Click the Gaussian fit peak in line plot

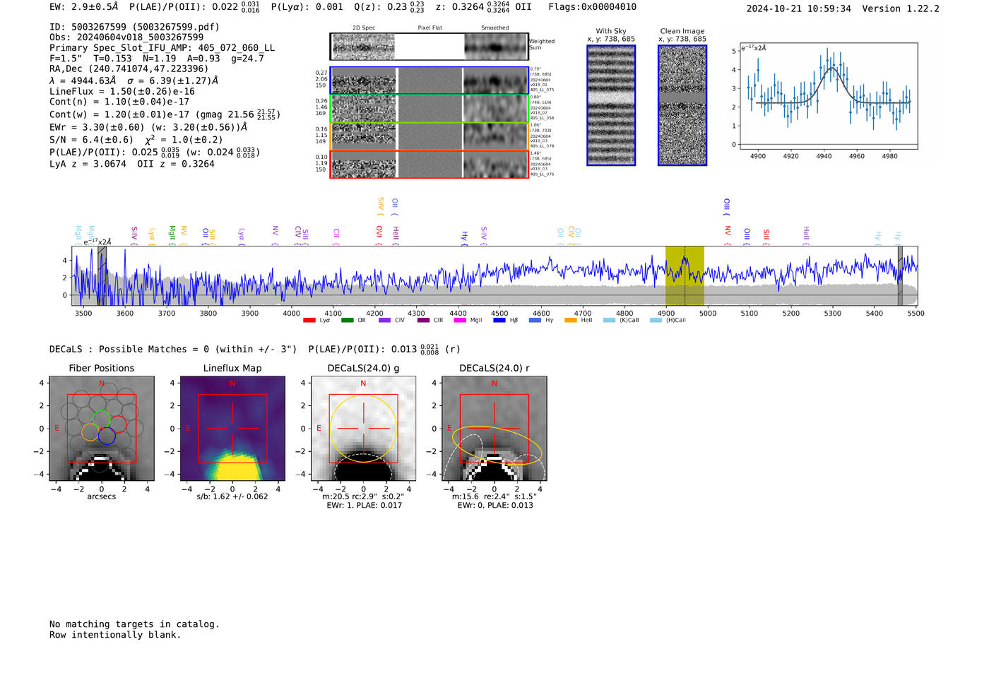pyautogui.click(x=831, y=68)
